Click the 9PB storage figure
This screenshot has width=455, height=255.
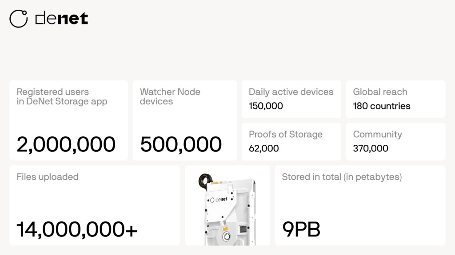click(x=301, y=229)
